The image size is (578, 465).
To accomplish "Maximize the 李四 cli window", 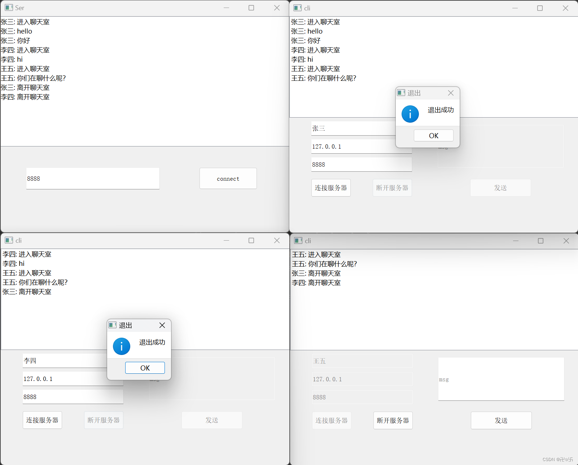I will [251, 240].
